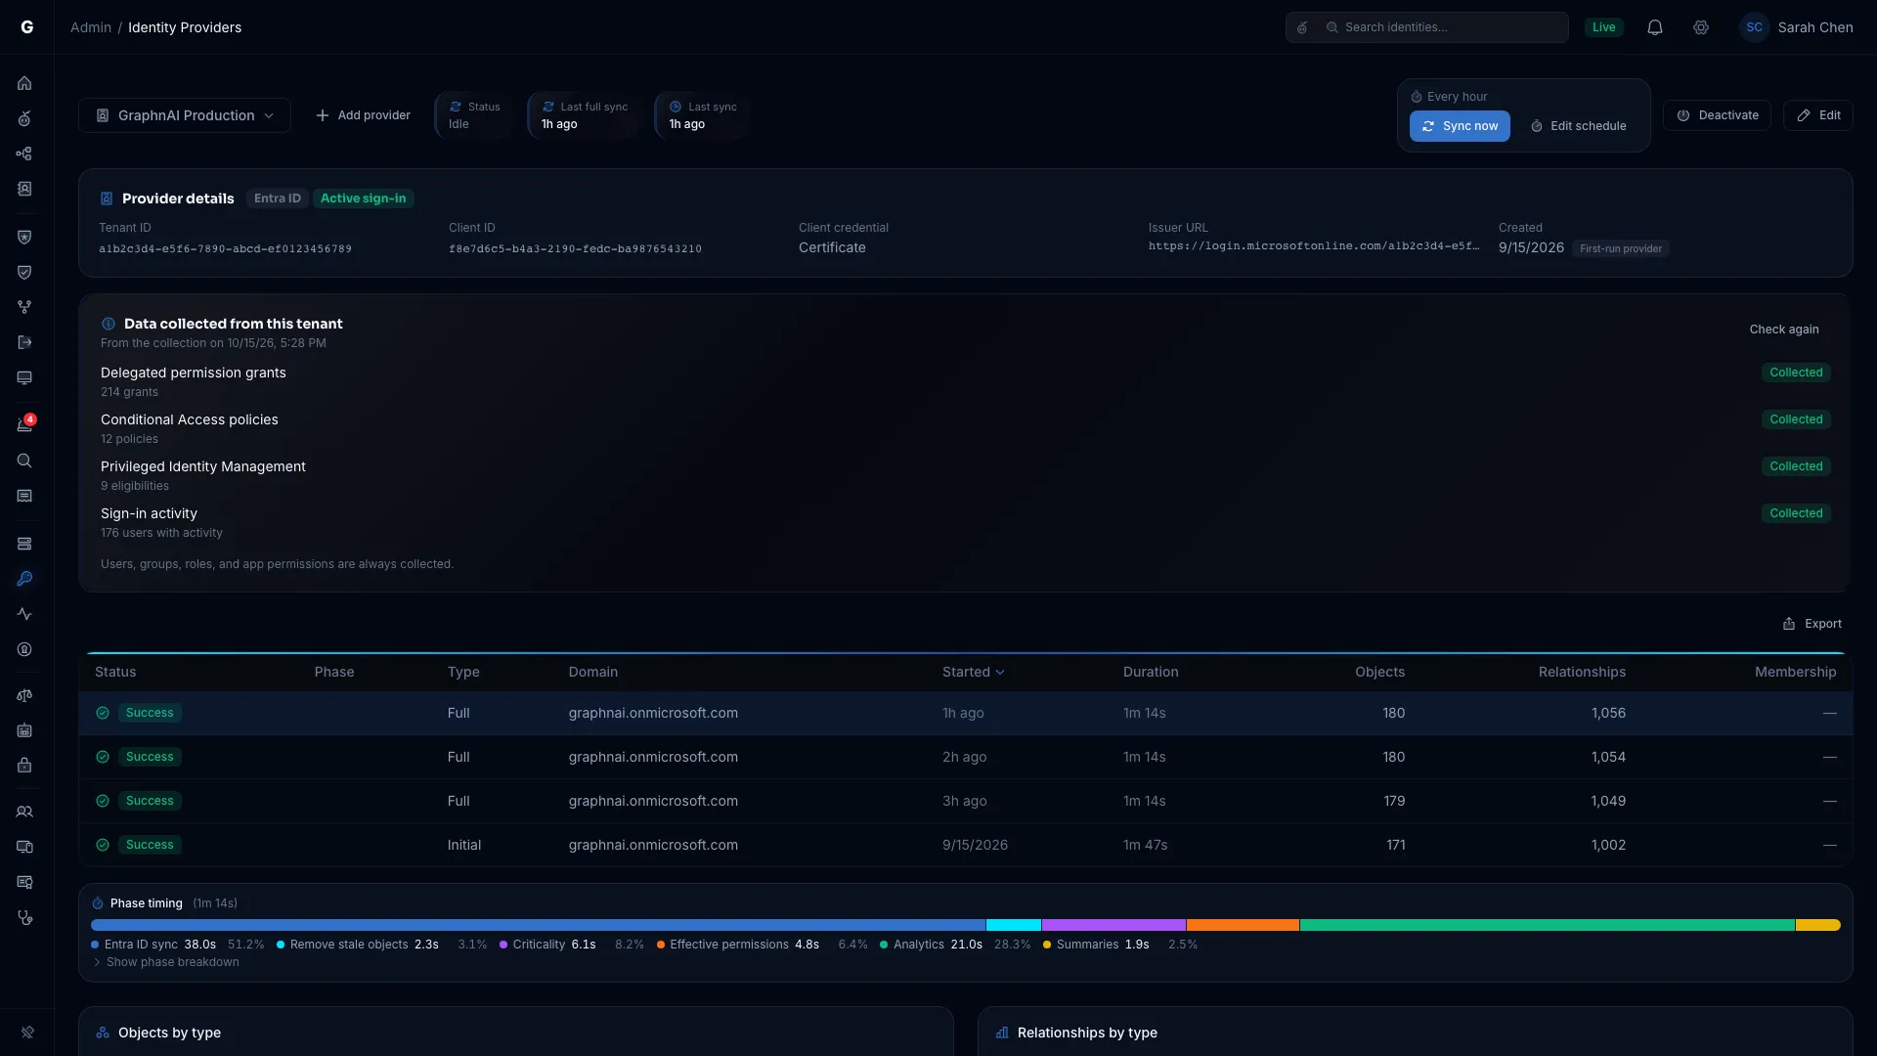Click the Relationships column header
Viewport: 1877px width, 1056px height.
click(x=1582, y=672)
